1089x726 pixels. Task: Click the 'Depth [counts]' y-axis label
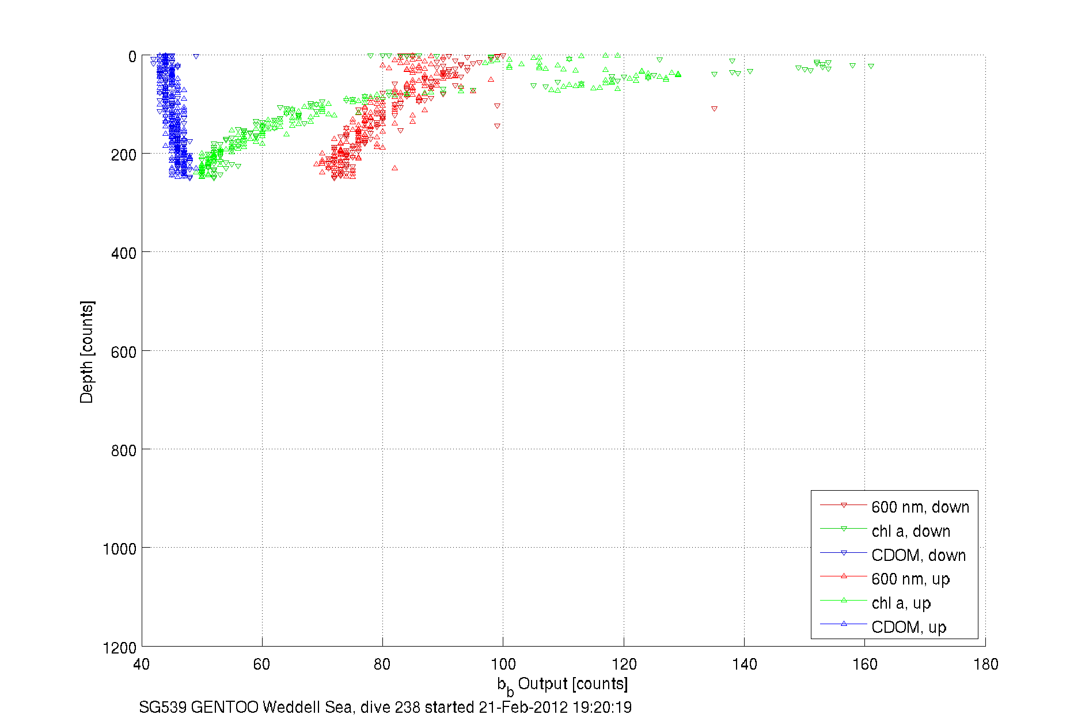pyautogui.click(x=87, y=351)
